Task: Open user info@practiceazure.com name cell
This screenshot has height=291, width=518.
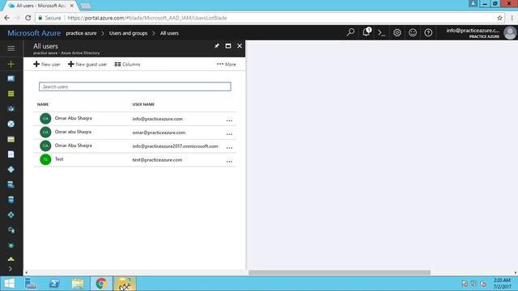Action: [x=74, y=118]
